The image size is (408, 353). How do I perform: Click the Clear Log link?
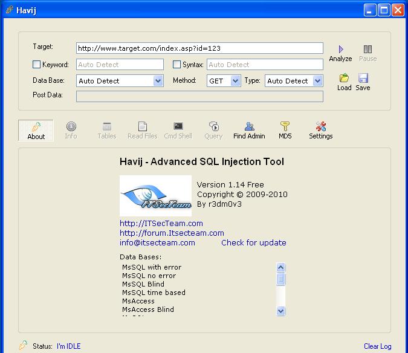pyautogui.click(x=378, y=346)
